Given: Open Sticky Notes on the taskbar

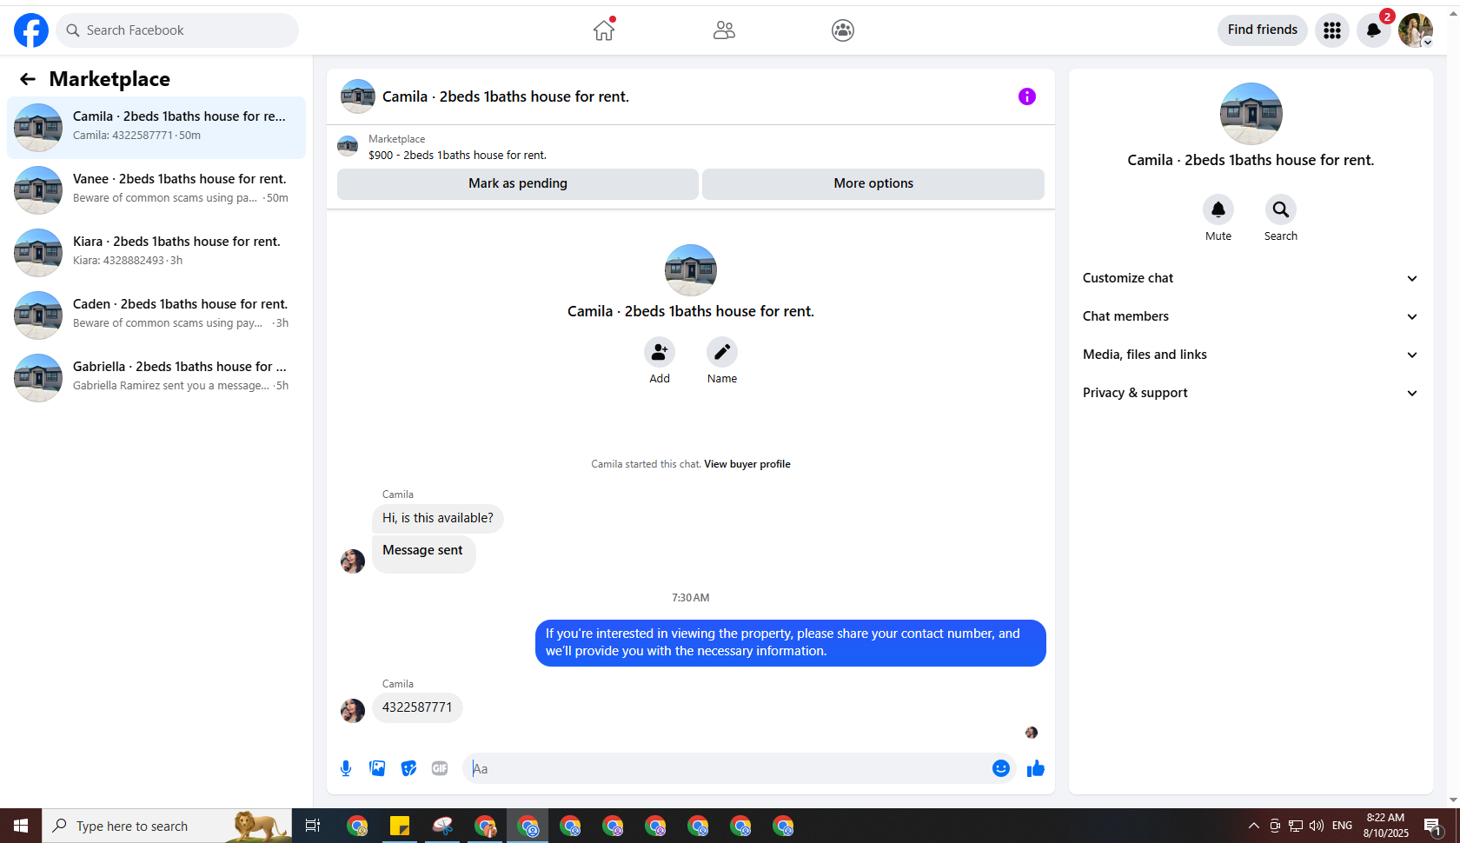Looking at the screenshot, I should coord(400,826).
